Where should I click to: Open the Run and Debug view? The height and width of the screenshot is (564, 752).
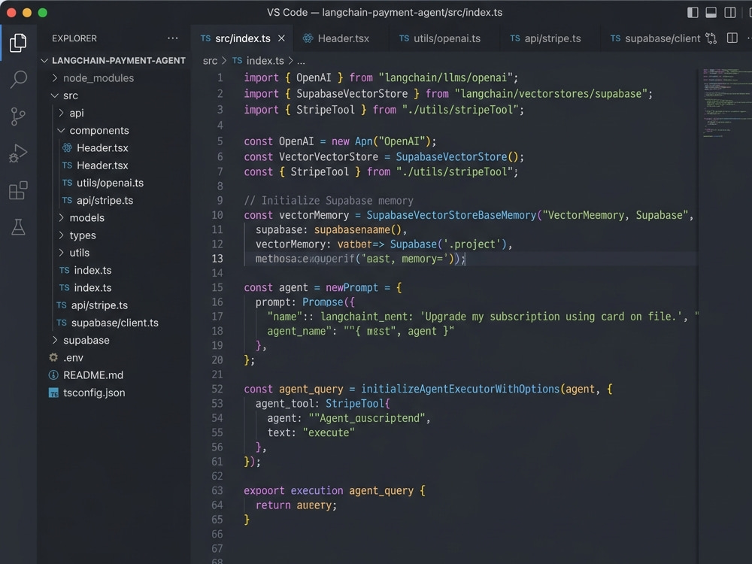point(18,153)
